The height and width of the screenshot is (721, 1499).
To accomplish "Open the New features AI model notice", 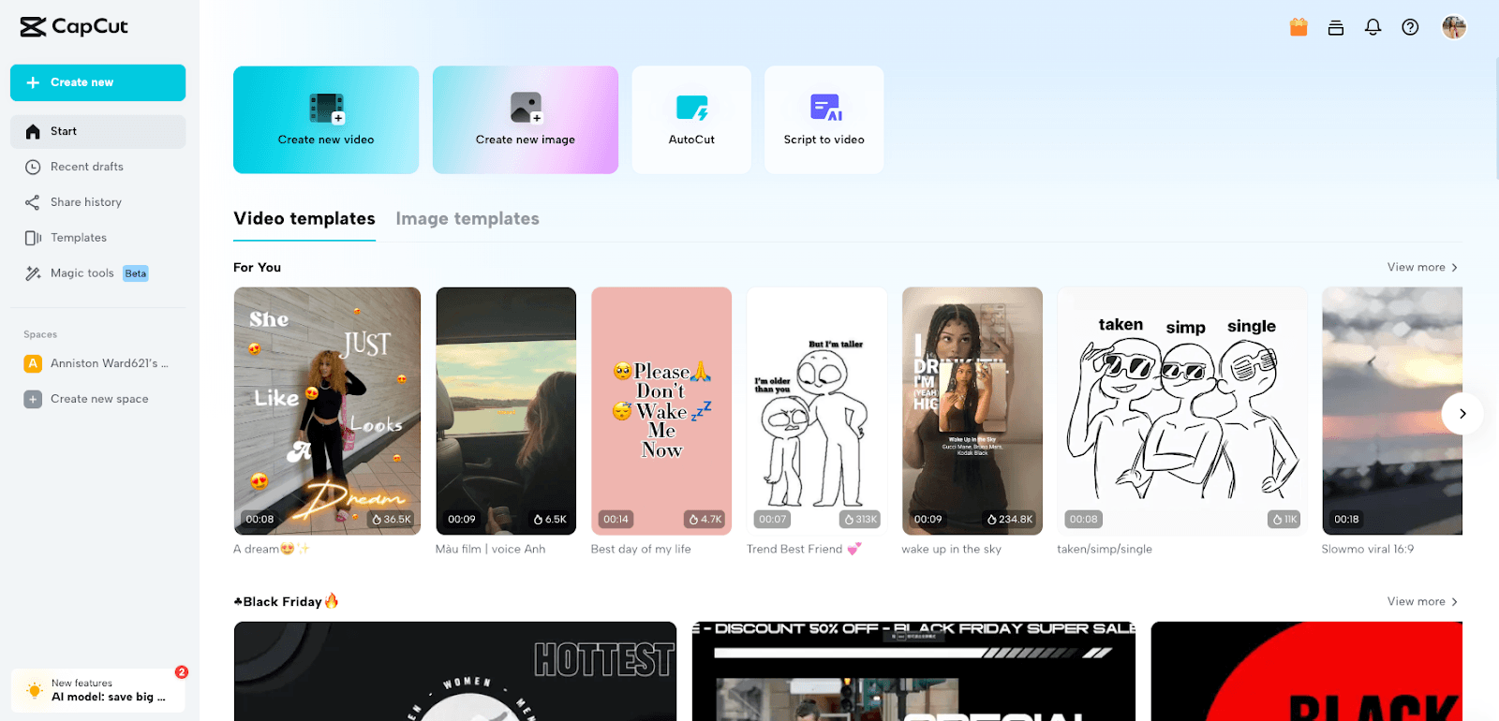I will coord(98,690).
